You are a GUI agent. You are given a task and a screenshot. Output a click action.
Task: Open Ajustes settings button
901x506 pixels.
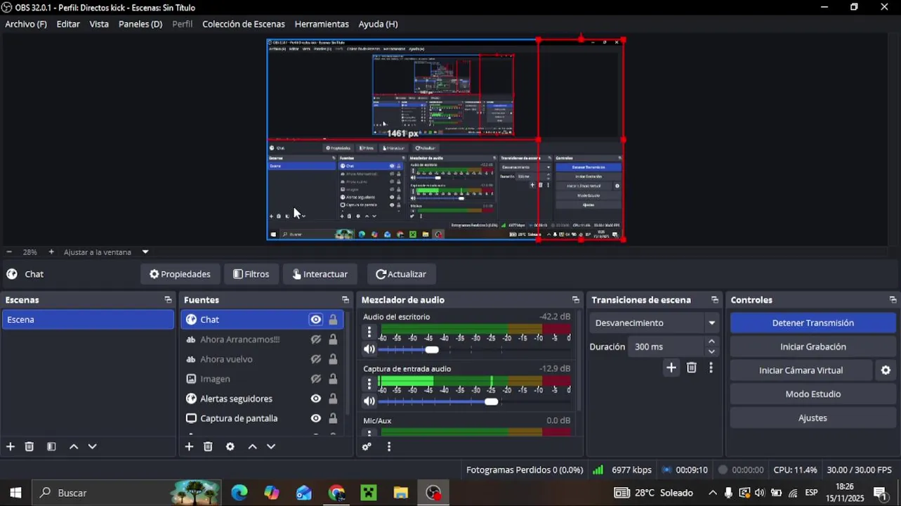tap(813, 418)
